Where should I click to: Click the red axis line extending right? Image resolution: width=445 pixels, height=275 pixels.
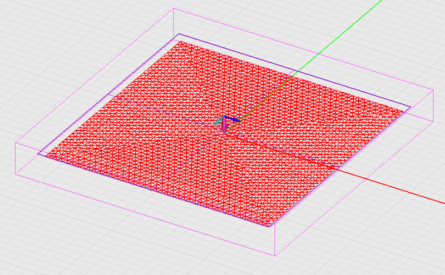[392, 187]
